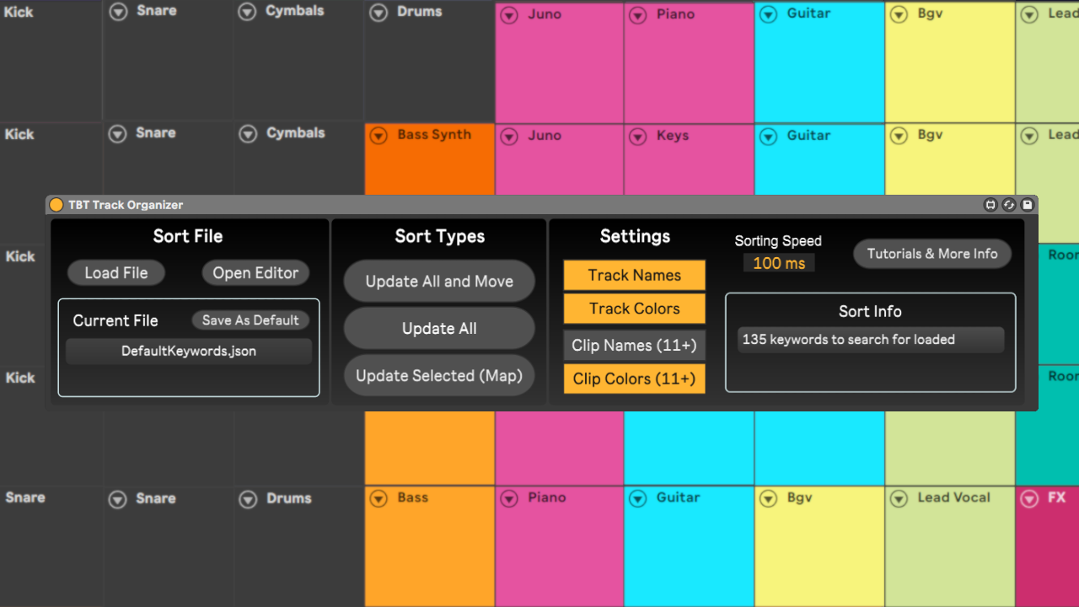1079x607 pixels.
Task: Expand Lead arrow in second row
Action: click(x=1029, y=136)
